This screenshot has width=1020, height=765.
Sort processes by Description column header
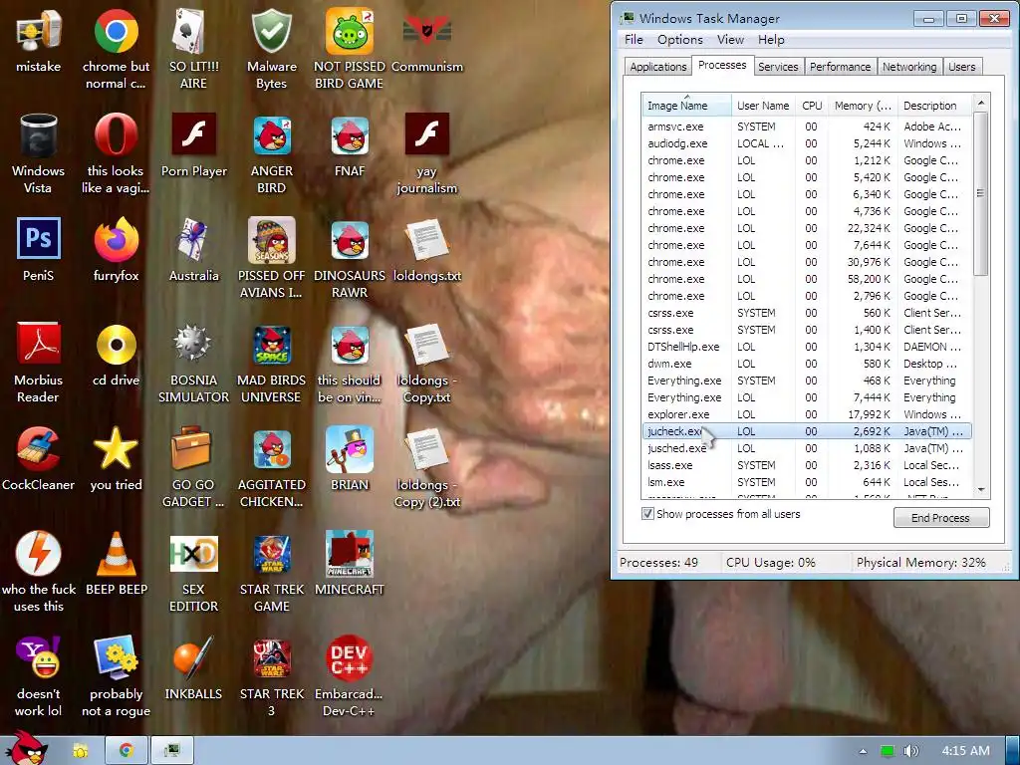934,106
